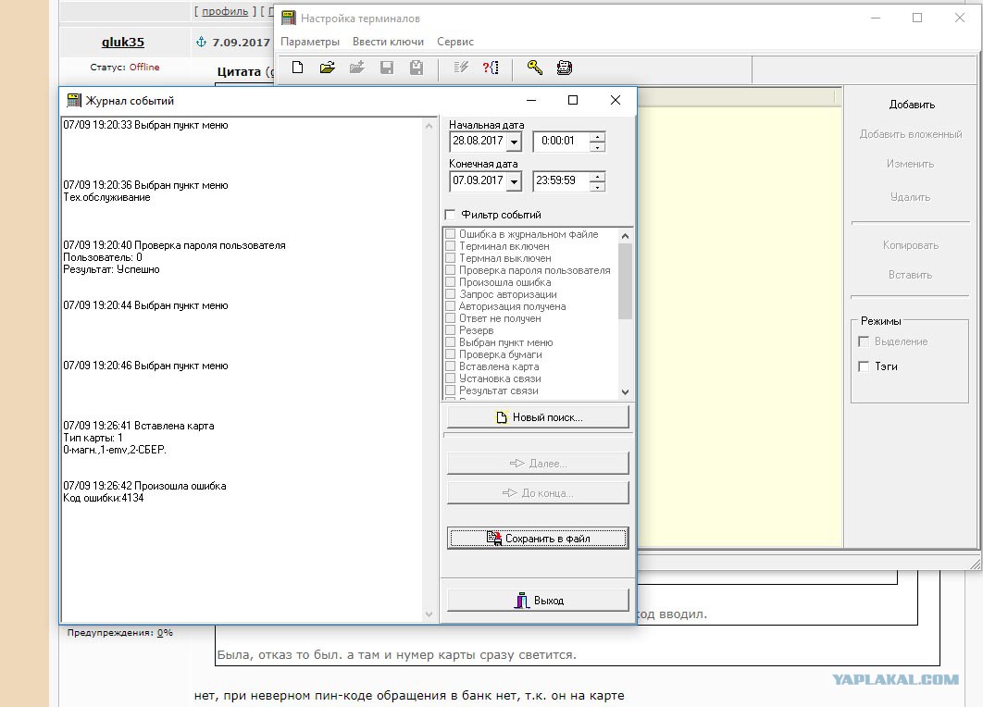Click the Удалить button
Screen dimensions: 983x707
(x=910, y=197)
